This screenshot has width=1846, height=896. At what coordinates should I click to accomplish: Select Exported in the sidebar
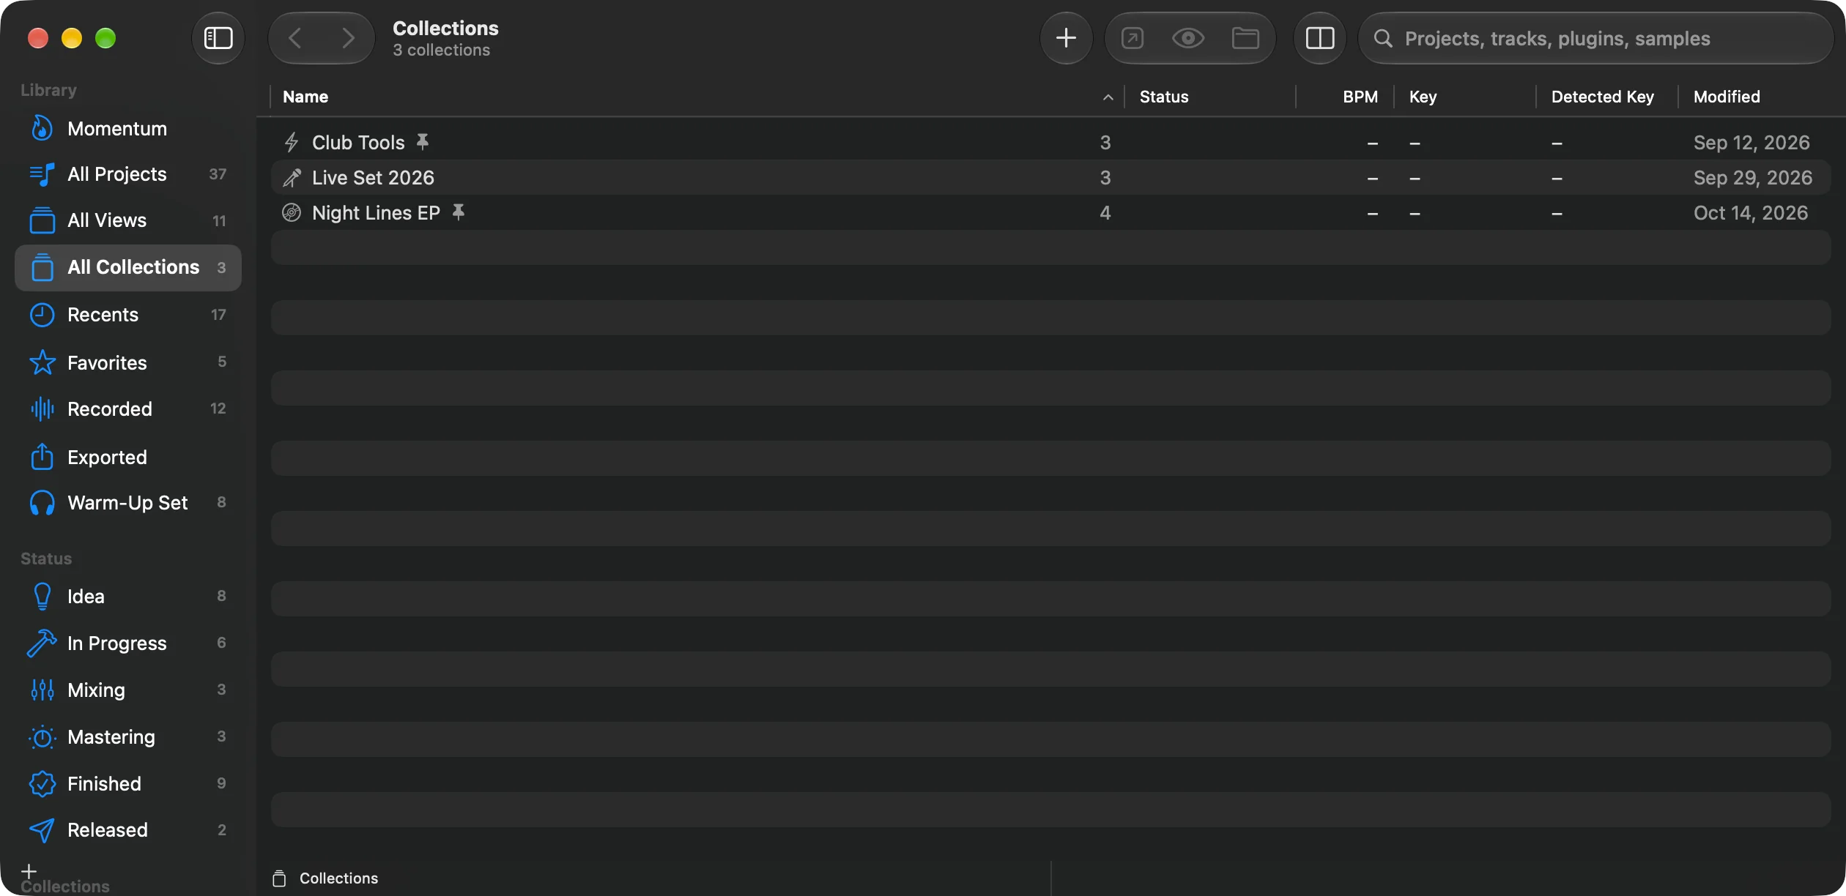[128, 458]
